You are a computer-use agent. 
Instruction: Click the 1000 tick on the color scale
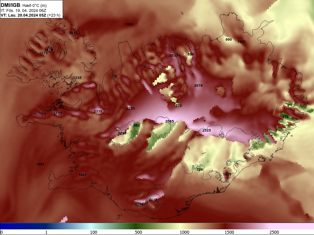point(184,232)
